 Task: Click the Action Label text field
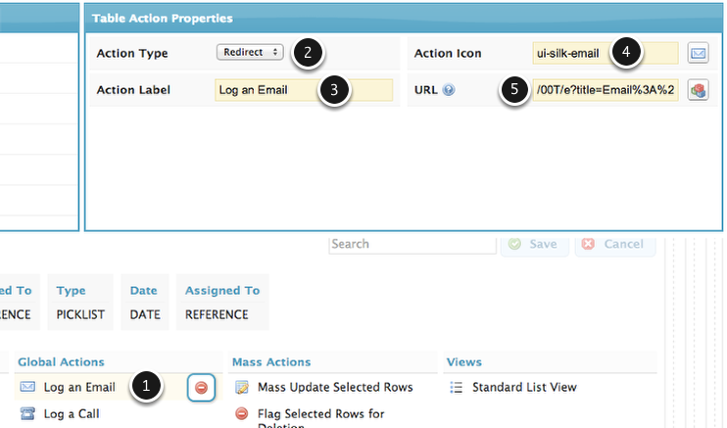click(265, 90)
